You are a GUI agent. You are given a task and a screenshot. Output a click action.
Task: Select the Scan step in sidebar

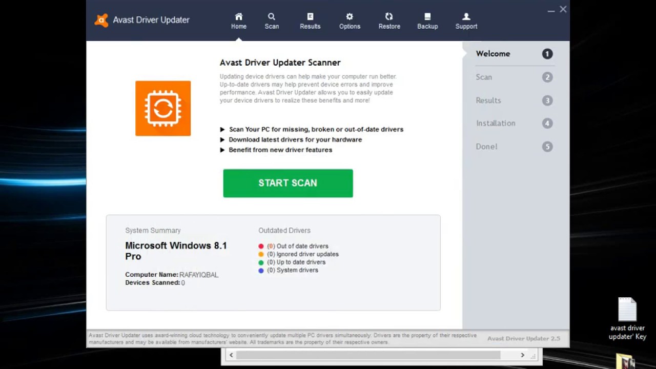514,77
